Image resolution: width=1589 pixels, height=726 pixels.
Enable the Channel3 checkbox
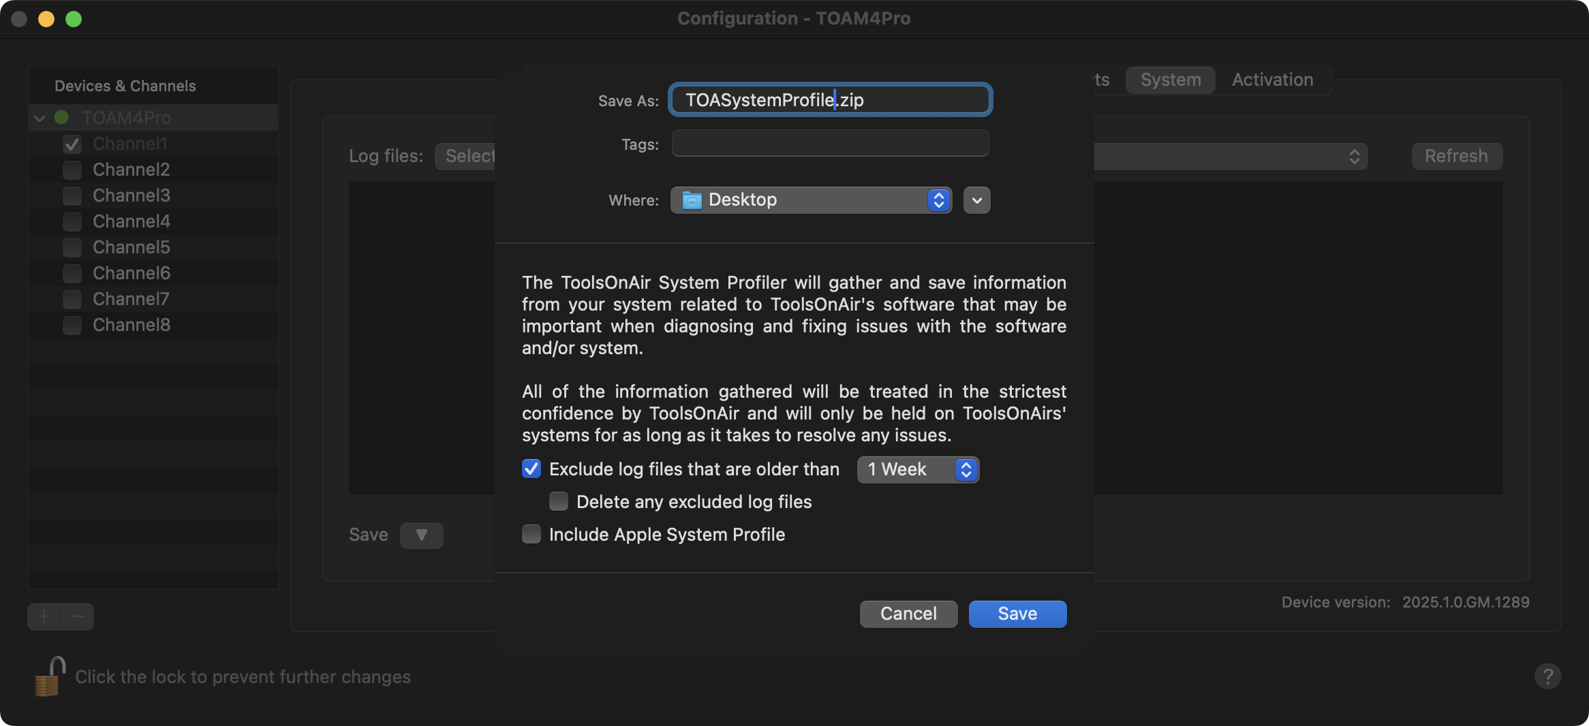[x=72, y=196]
